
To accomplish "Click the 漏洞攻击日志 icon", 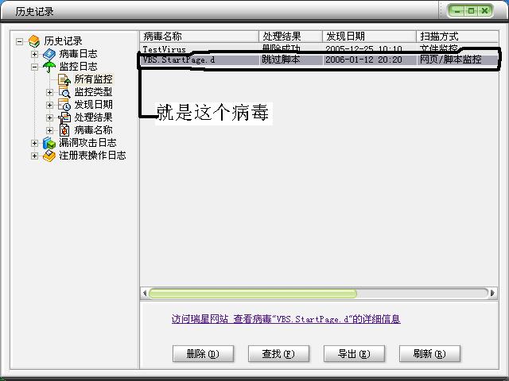I will point(49,143).
